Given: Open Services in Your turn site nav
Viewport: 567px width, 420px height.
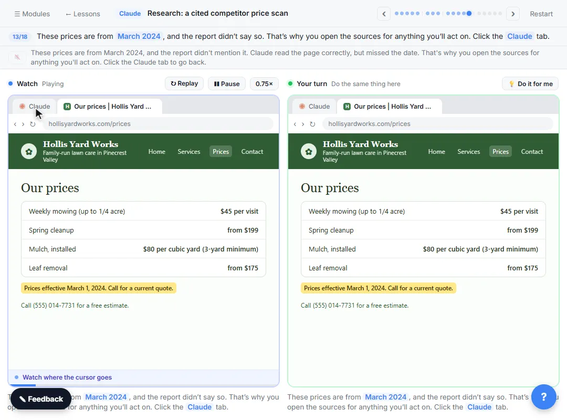Looking at the screenshot, I should click(469, 152).
